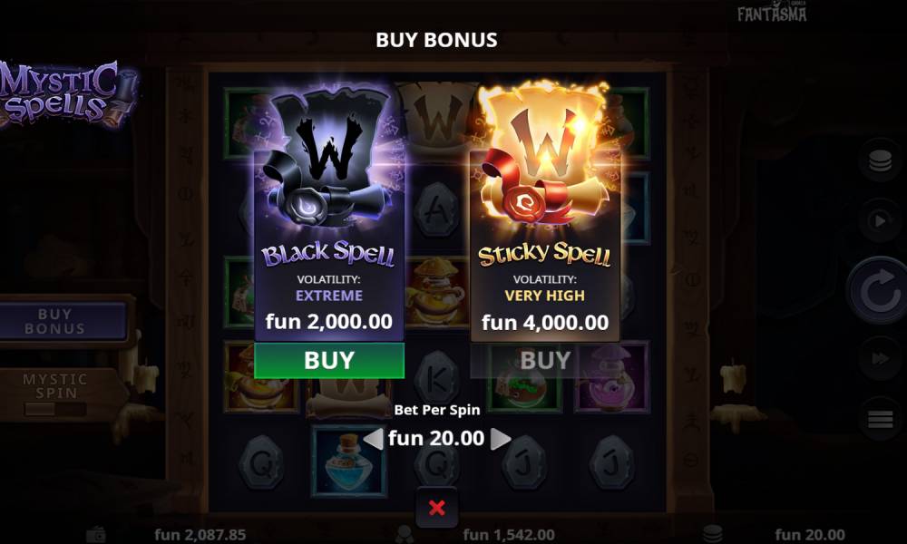
Task: Click the bottom bar coins icon
Action: point(713,534)
